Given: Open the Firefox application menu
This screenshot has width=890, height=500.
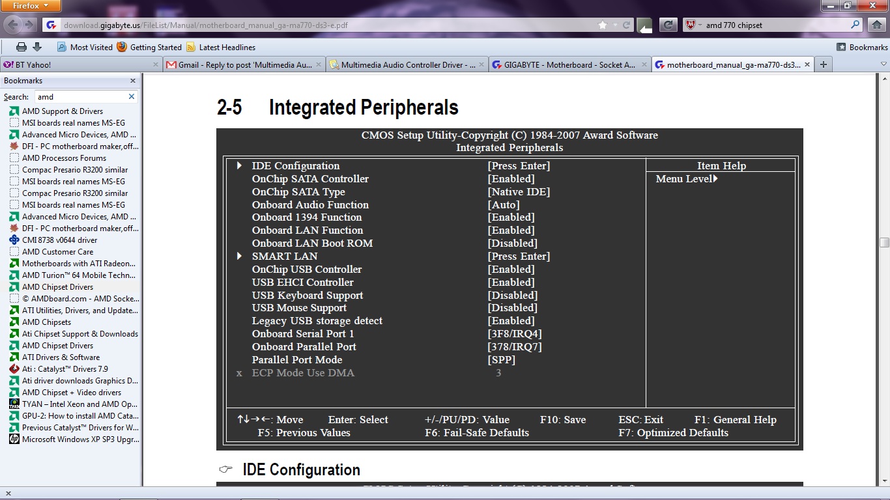Looking at the screenshot, I should click(31, 6).
